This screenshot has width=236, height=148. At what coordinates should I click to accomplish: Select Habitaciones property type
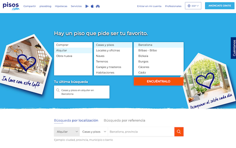(x=113, y=72)
